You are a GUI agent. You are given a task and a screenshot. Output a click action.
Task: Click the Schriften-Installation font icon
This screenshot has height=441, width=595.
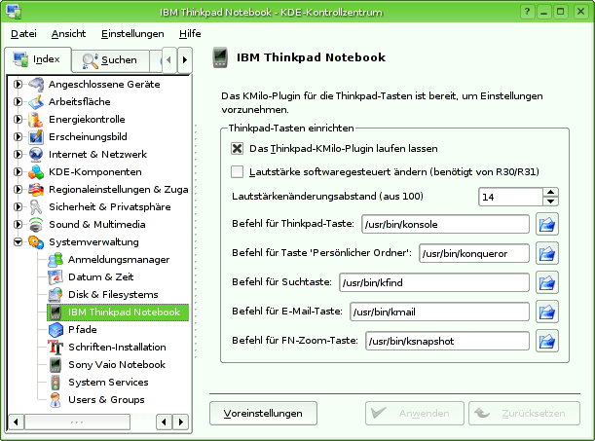click(56, 347)
